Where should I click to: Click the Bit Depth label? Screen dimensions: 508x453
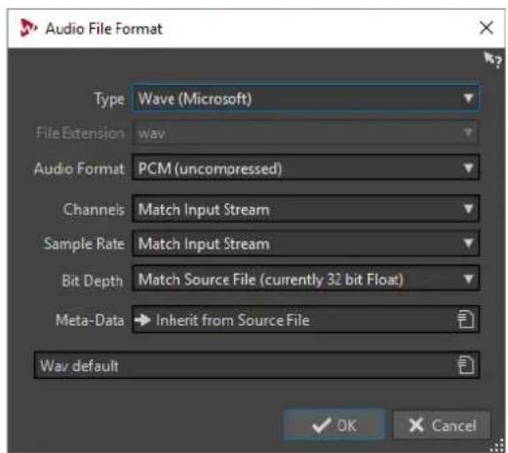coord(93,281)
